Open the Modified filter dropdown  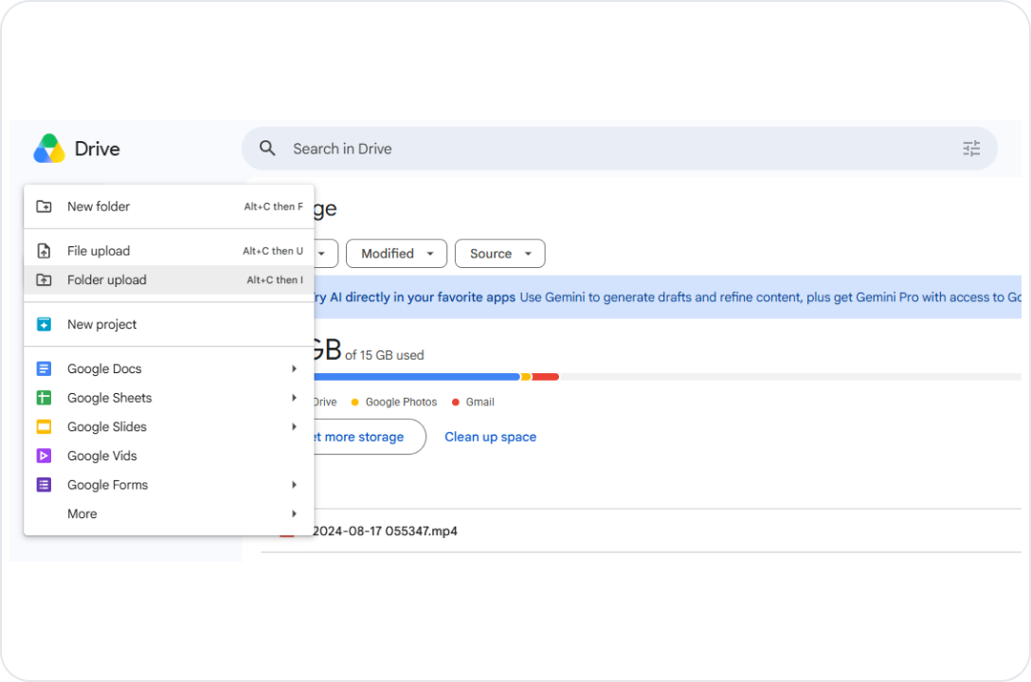pos(396,254)
